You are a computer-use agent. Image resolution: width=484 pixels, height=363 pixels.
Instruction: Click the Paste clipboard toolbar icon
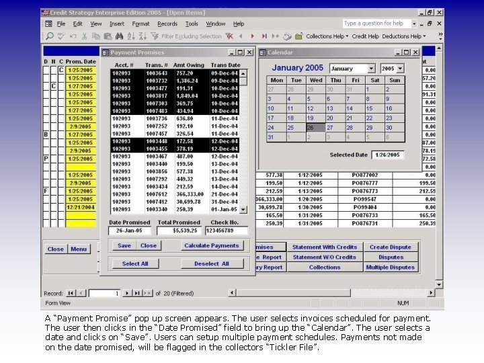coord(108,36)
